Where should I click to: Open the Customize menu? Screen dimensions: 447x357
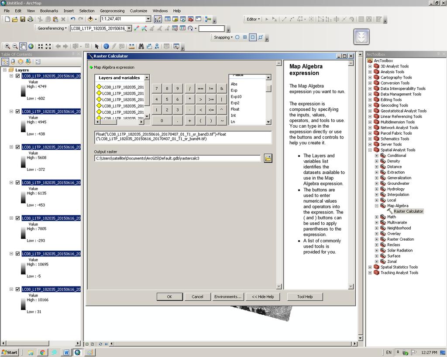pos(138,11)
